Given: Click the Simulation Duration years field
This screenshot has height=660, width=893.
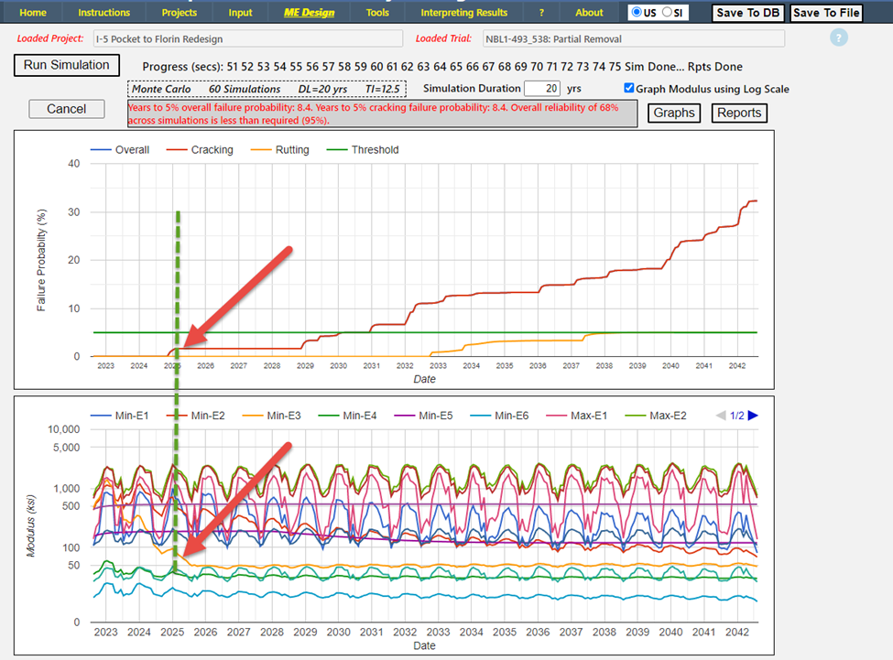Looking at the screenshot, I should [x=541, y=89].
